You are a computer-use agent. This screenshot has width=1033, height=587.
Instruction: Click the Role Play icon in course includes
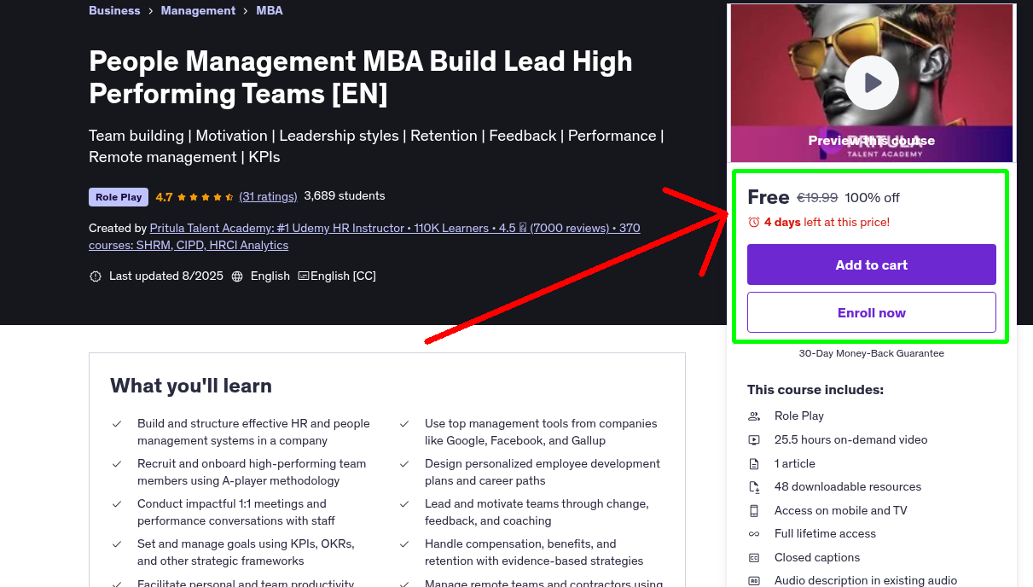(x=754, y=416)
